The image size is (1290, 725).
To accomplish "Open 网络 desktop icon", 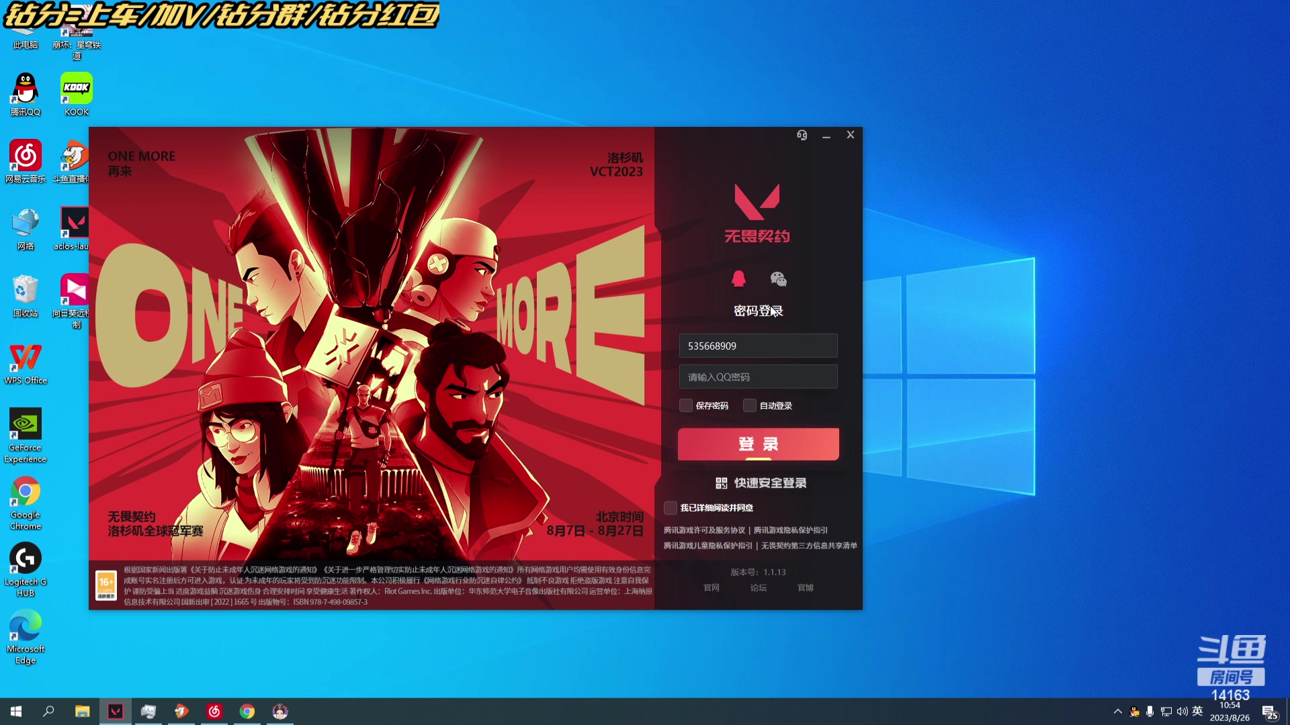I will point(26,229).
